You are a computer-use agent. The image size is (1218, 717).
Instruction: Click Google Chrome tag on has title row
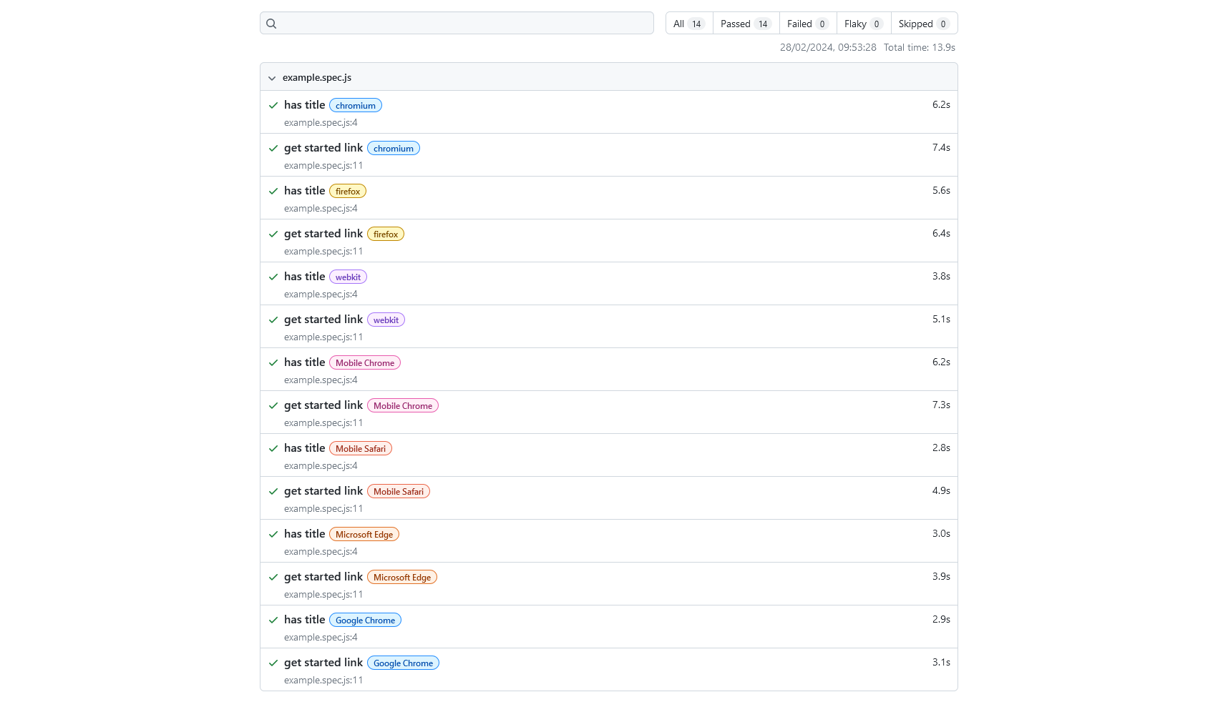point(365,620)
